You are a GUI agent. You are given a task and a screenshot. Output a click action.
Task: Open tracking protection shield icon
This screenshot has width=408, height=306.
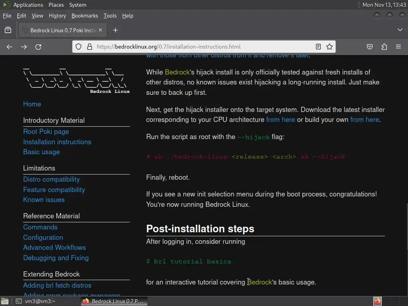coord(78,47)
